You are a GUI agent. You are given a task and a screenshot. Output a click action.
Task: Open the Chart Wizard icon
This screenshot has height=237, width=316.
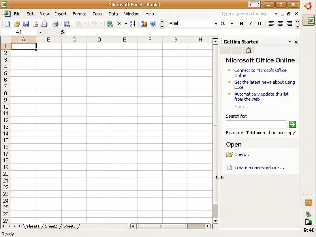click(x=144, y=24)
